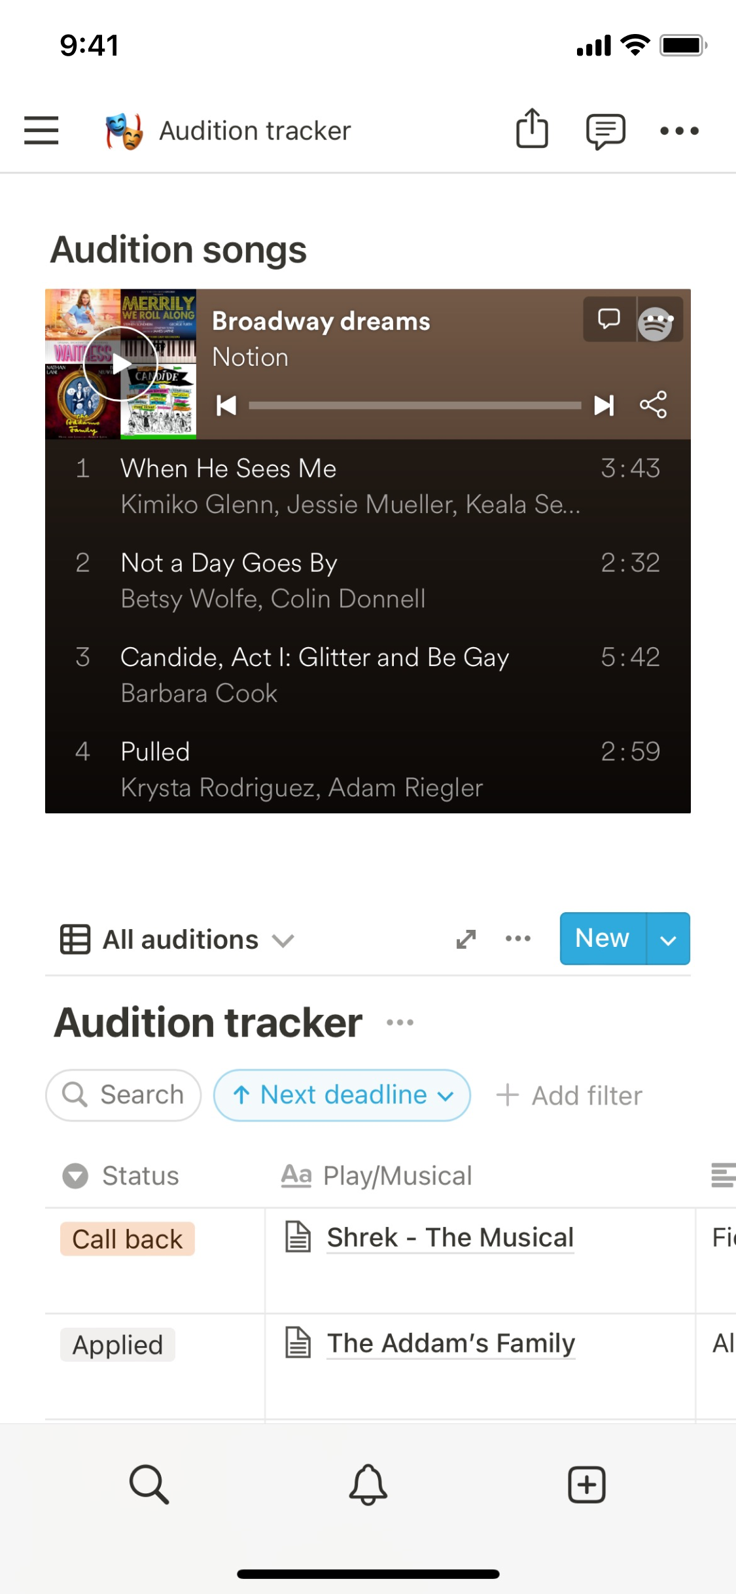Play the Broadway dreams playlist
This screenshot has width=736, height=1594.
[x=121, y=364]
